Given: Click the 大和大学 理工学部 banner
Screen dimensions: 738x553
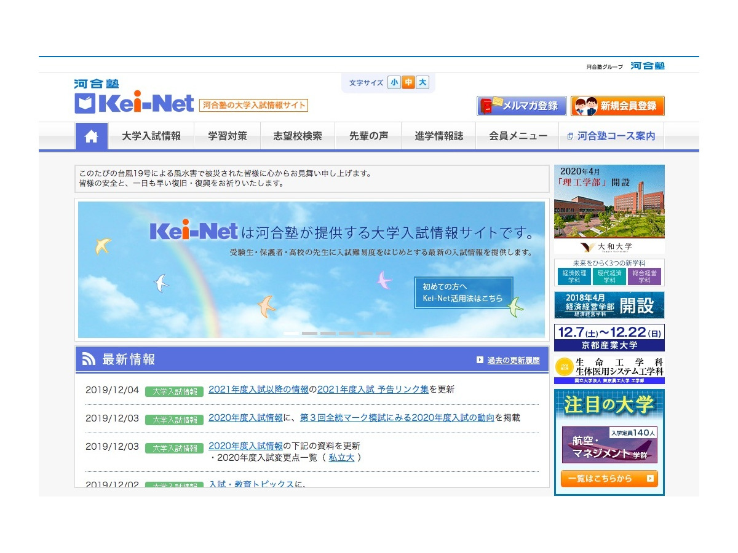Looking at the screenshot, I should (x=609, y=209).
